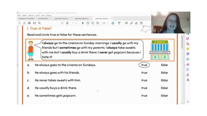Open the Довідка menu
The image size is (207, 116).
(x=49, y=15)
